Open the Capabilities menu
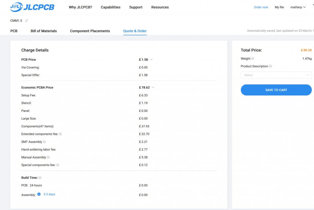The image size is (314, 210). click(x=110, y=7)
